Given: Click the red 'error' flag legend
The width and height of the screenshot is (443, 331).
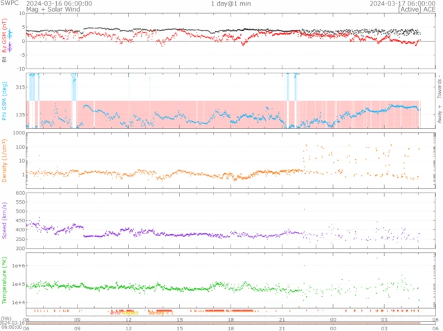Looking at the screenshot, I should point(116,313).
